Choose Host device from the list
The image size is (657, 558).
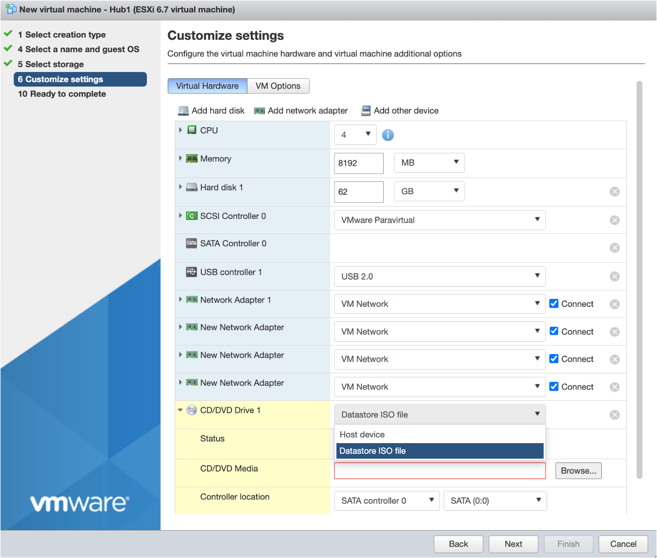tap(440, 435)
